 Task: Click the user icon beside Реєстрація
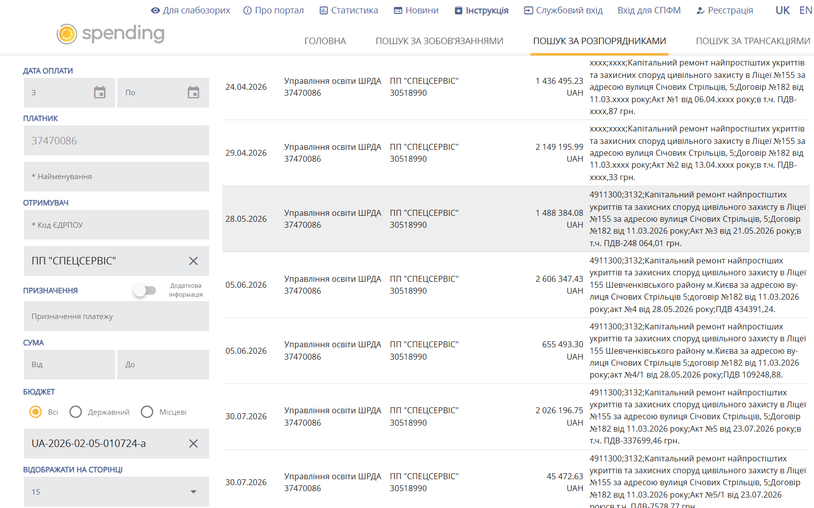(x=700, y=10)
